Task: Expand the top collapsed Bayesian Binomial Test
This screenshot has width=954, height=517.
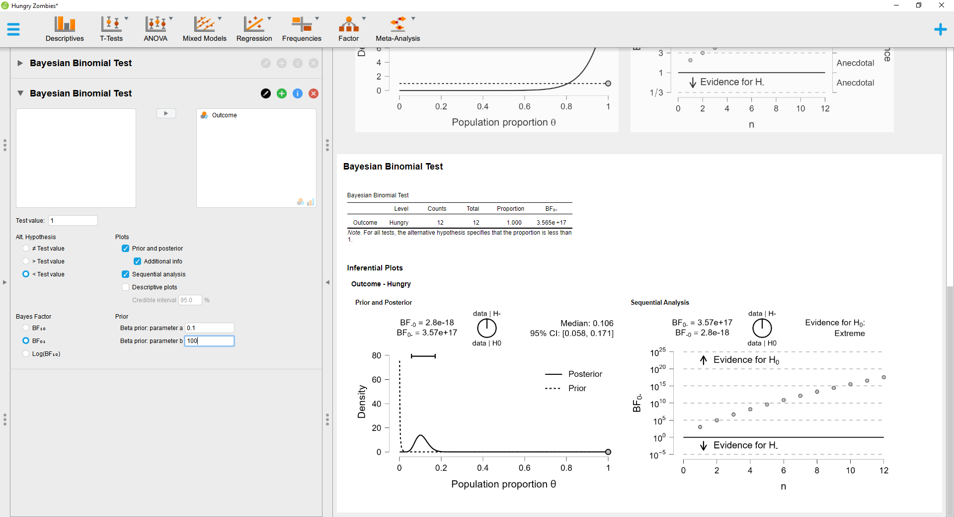Action: pos(20,63)
